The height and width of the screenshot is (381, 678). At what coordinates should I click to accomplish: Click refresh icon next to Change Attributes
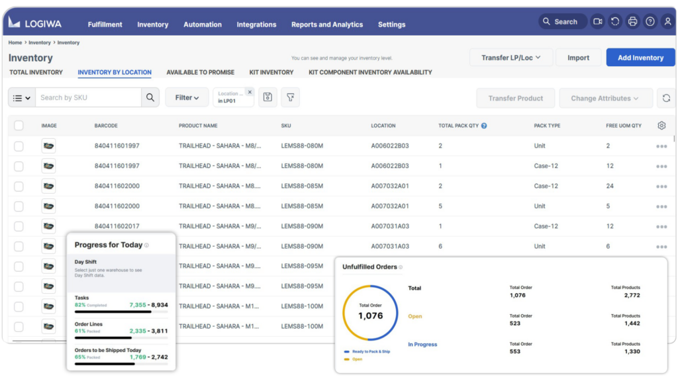pos(666,98)
